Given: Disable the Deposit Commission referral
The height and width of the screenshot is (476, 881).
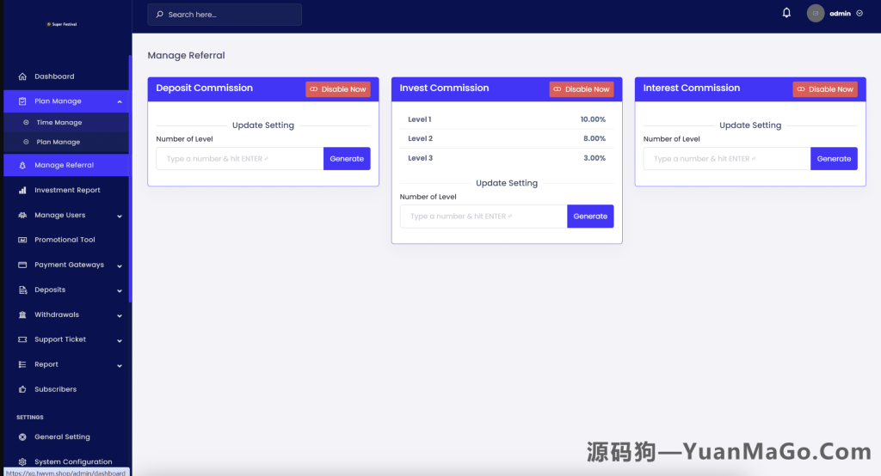Looking at the screenshot, I should (x=337, y=89).
